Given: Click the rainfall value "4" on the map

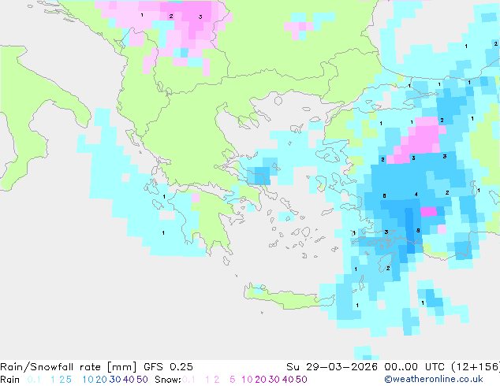Looking at the screenshot, I should click(416, 195).
